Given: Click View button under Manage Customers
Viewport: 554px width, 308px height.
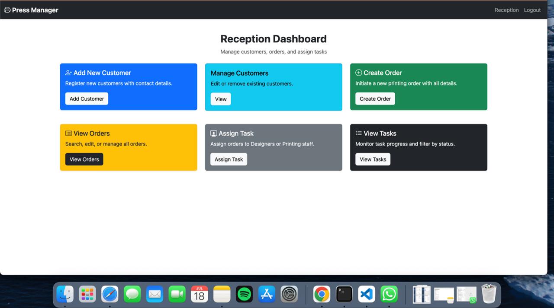Looking at the screenshot, I should pyautogui.click(x=221, y=99).
